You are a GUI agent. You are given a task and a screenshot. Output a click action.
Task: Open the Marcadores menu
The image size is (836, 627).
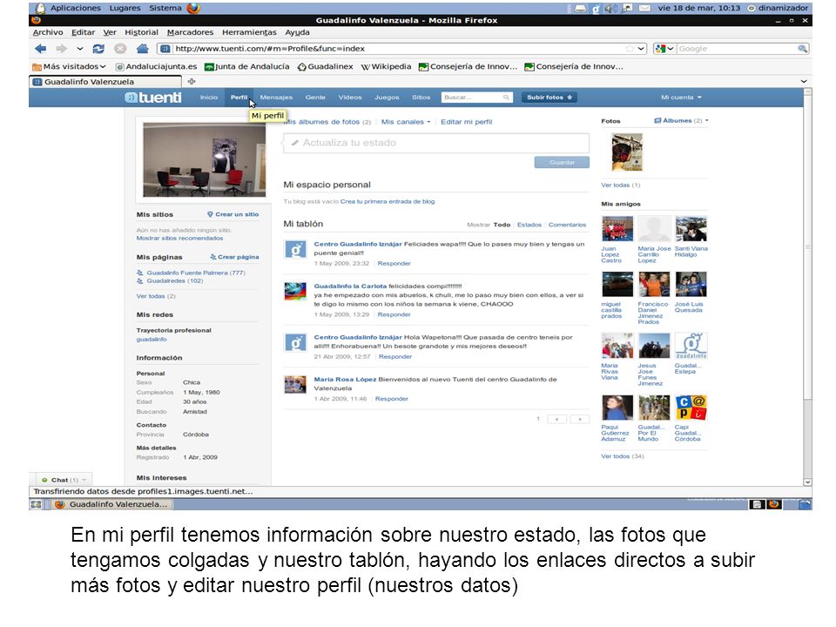pyautogui.click(x=190, y=32)
